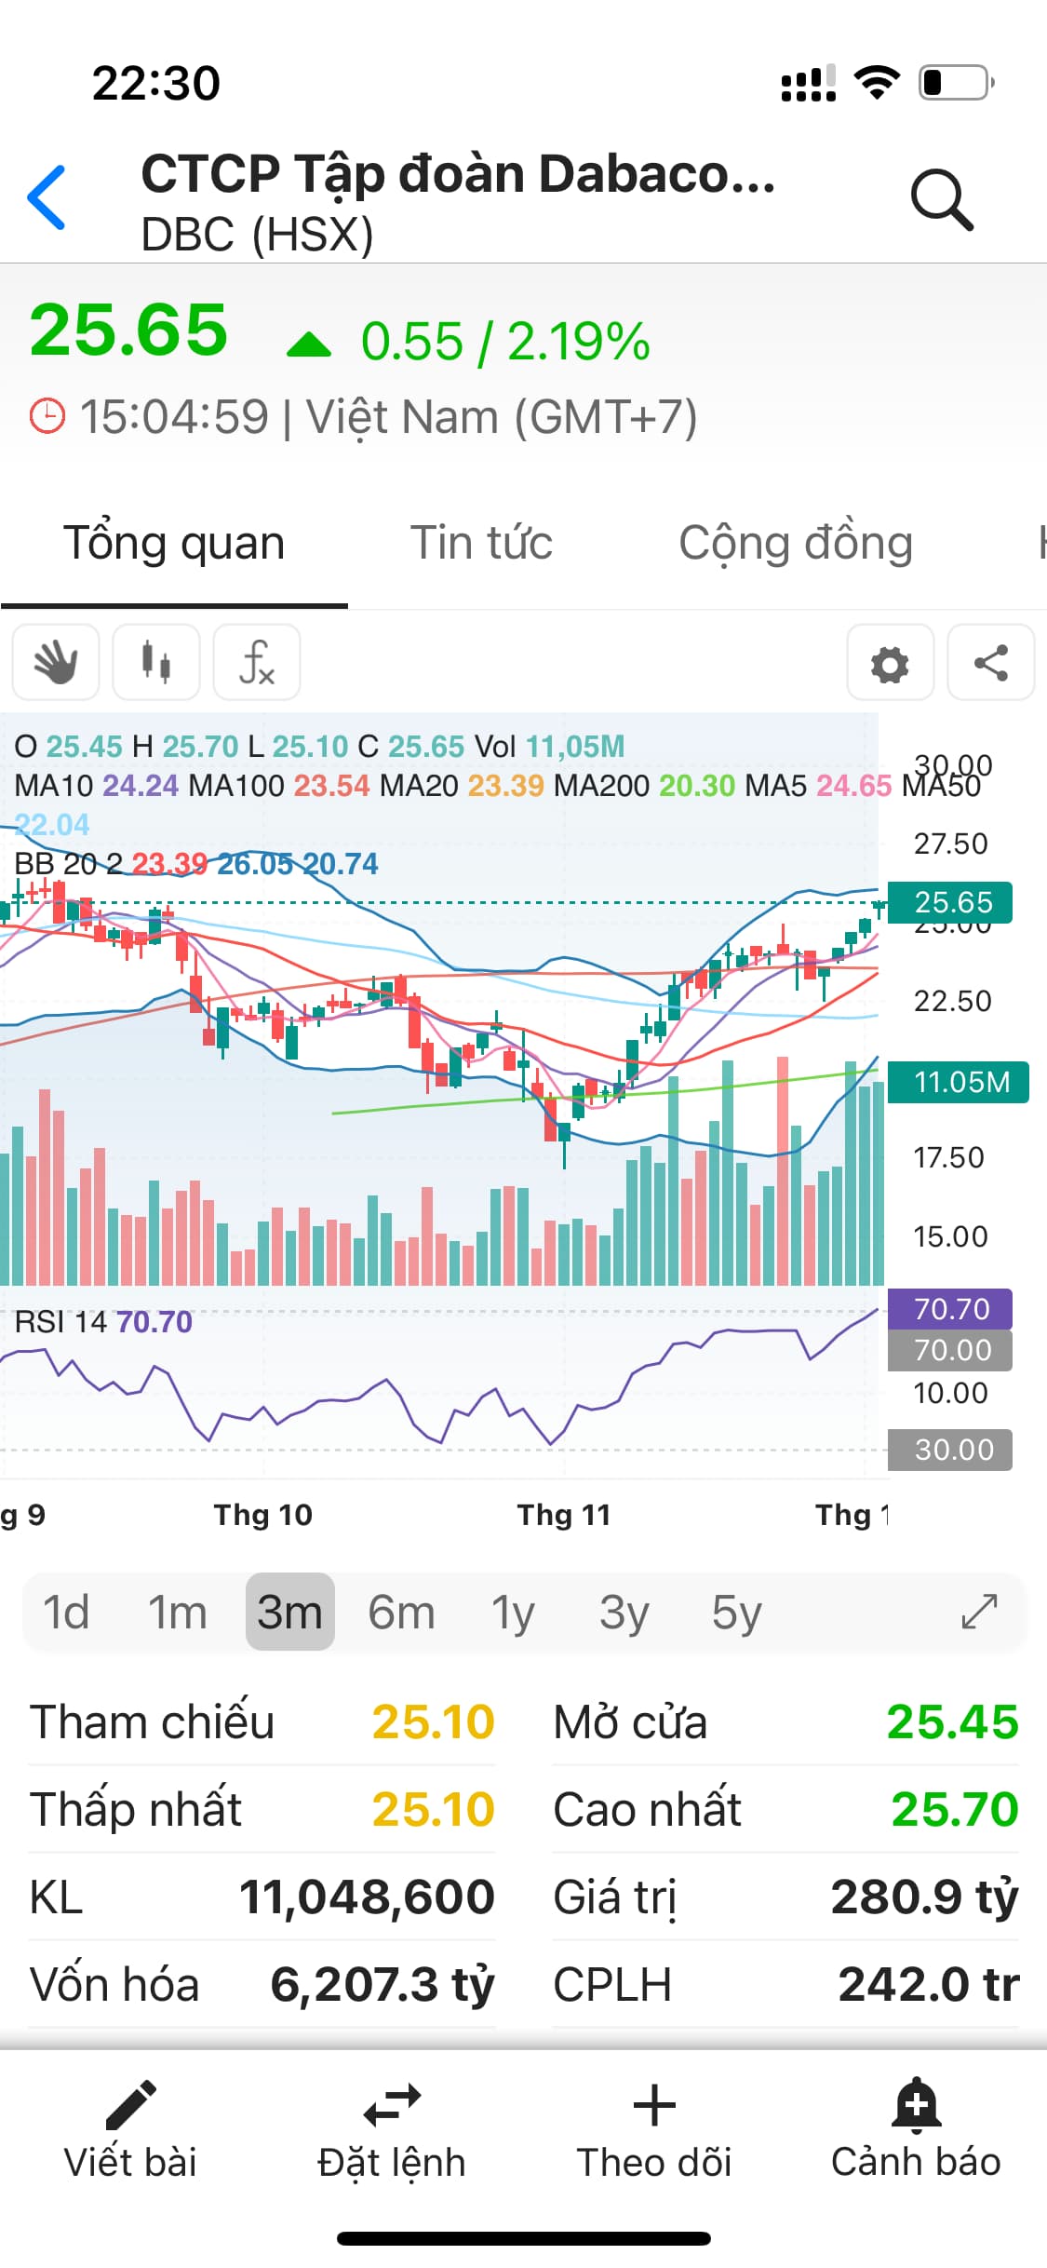Screen dimensions: 1047x2268
Task: Switch to Tin tức tab
Action: coord(481,543)
